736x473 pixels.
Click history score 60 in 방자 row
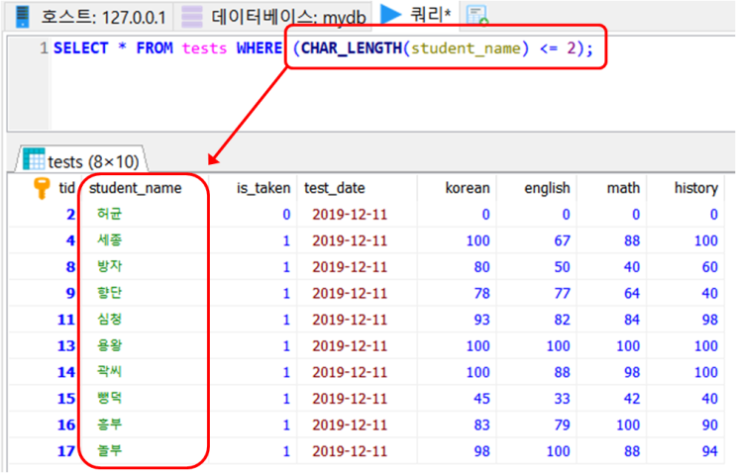coord(709,267)
